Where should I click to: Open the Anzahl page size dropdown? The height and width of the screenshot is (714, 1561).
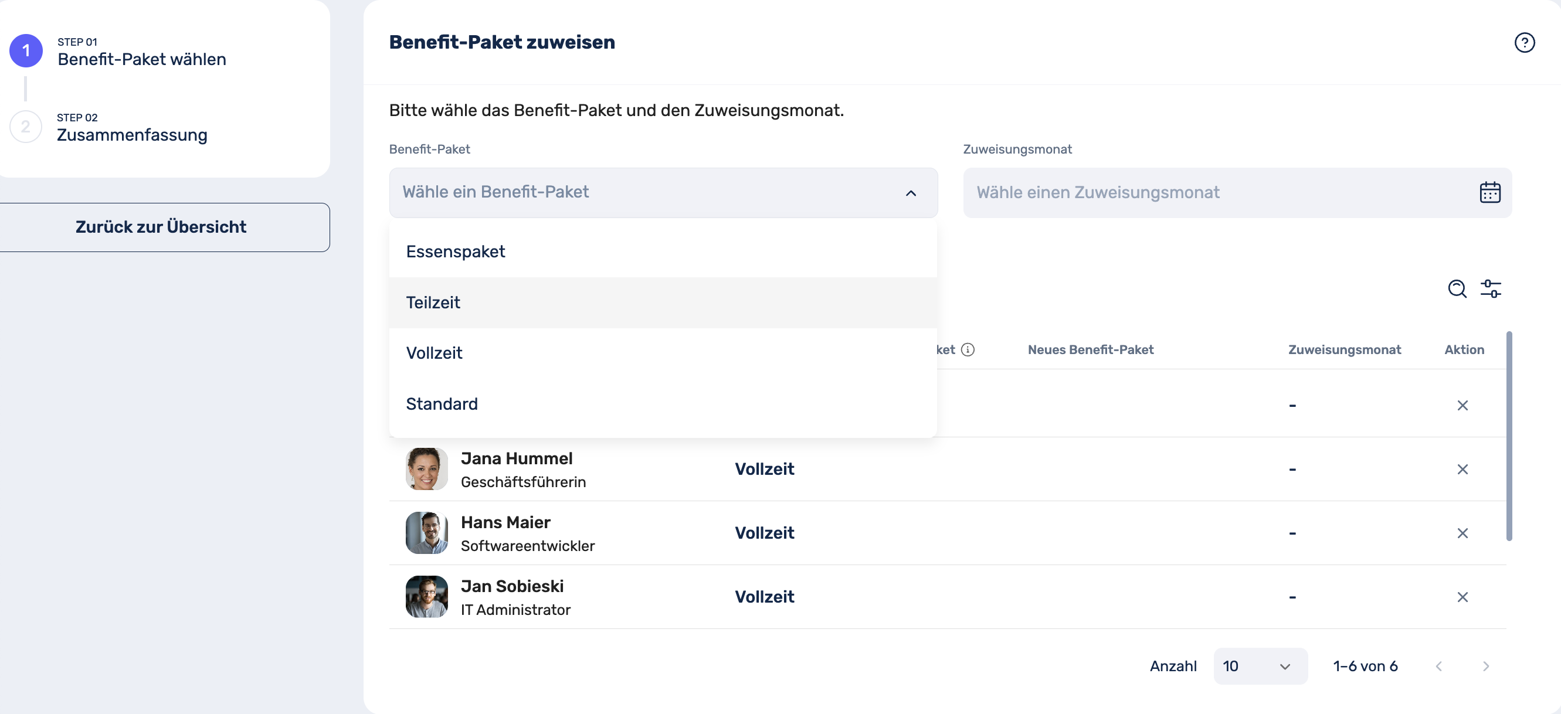pyautogui.click(x=1259, y=666)
